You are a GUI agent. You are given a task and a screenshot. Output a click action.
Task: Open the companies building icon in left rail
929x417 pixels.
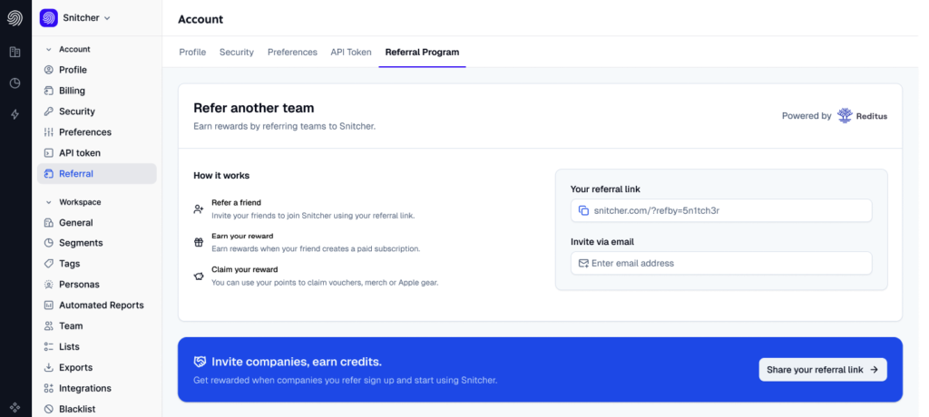(x=15, y=53)
